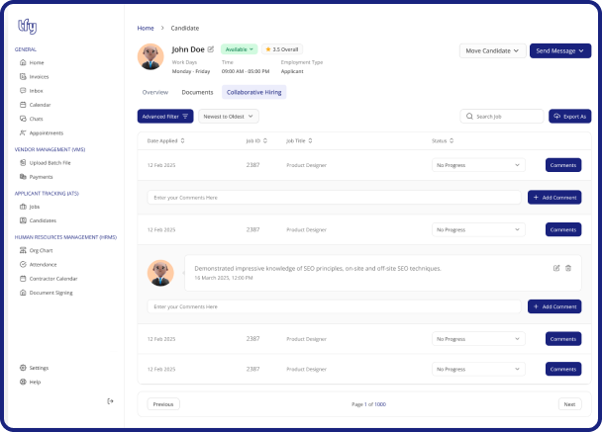This screenshot has width=602, height=432.
Task: Click Add Comment below the SEO comment
Action: [x=554, y=306]
